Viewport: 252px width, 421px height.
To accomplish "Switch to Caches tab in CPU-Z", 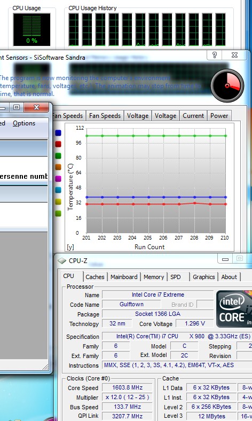I will coord(95,277).
